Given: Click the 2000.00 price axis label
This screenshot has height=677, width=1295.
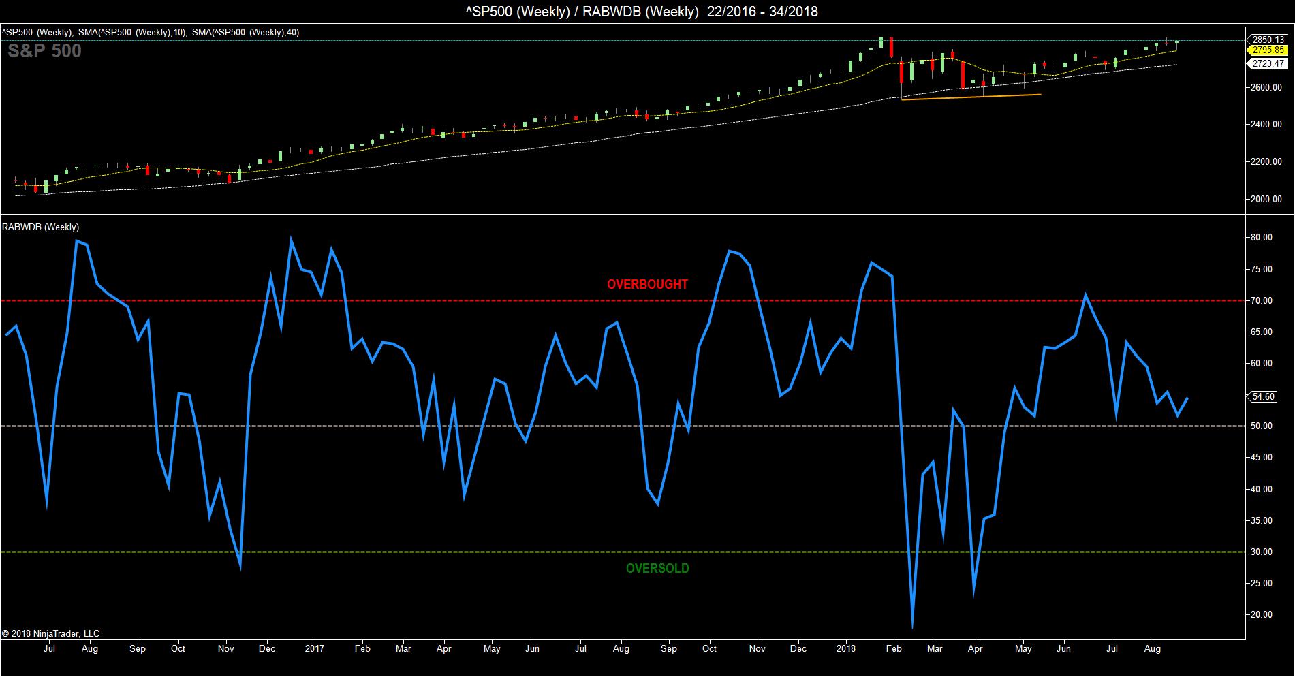Looking at the screenshot, I should point(1267,200).
